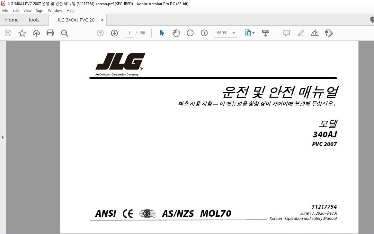
Task: Add file to starred with star icon
Action: click(x=22, y=33)
